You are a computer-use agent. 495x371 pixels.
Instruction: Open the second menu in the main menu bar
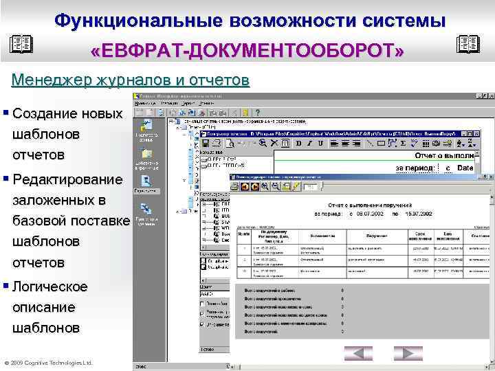(169, 103)
